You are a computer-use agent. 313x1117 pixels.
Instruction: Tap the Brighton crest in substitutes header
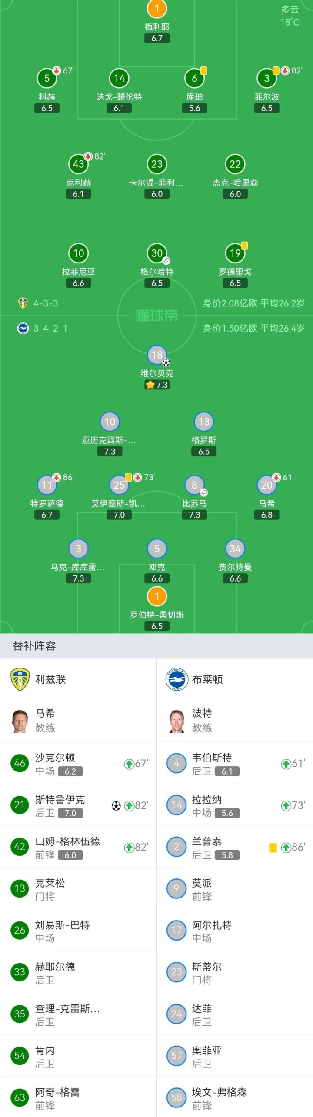click(x=176, y=679)
